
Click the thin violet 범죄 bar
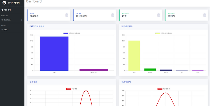coord(198,71)
